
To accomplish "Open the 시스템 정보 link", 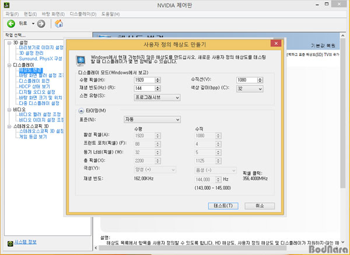I will [x=26, y=242].
